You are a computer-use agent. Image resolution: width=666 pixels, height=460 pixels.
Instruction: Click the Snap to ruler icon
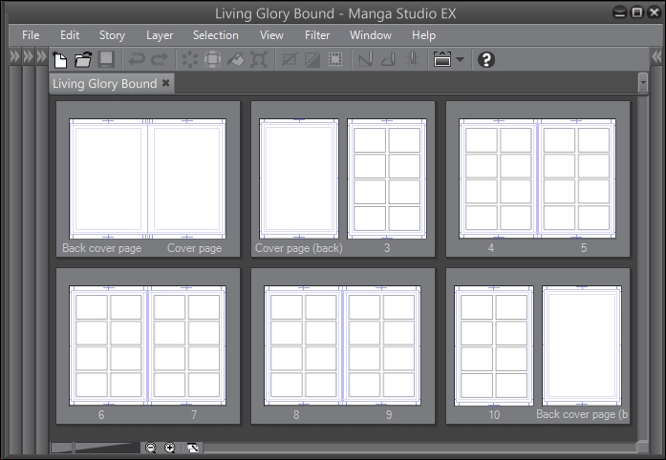coord(366,59)
